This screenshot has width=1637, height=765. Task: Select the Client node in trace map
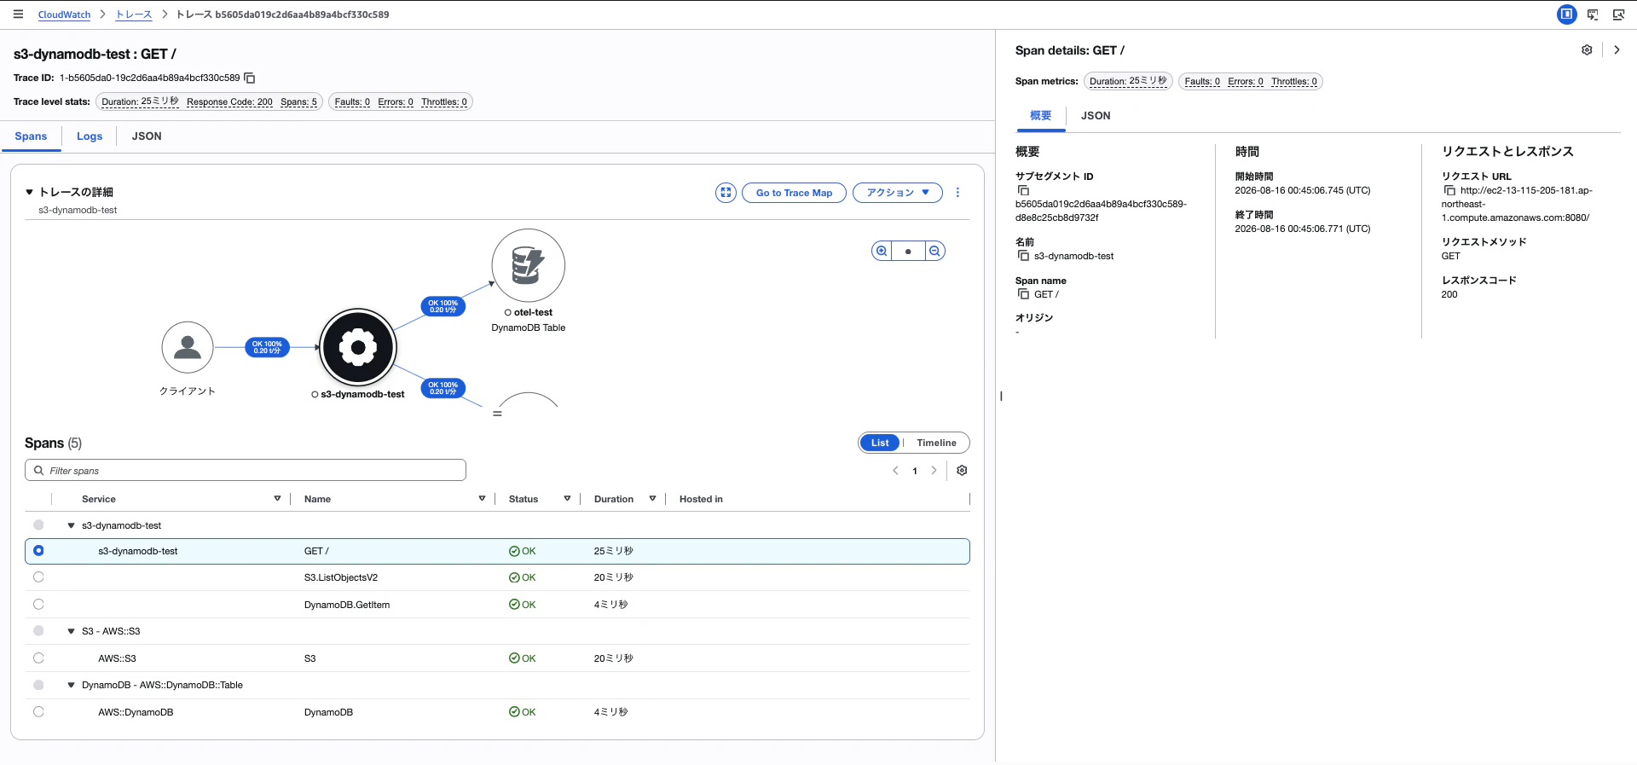(188, 347)
